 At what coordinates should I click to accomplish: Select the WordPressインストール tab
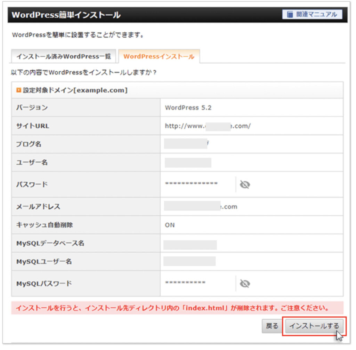pyautogui.click(x=159, y=56)
